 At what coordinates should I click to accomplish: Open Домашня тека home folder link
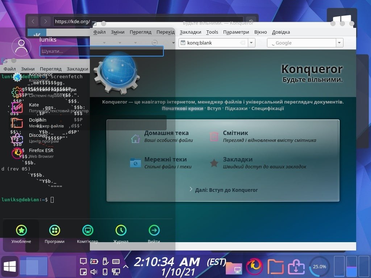[166, 133]
